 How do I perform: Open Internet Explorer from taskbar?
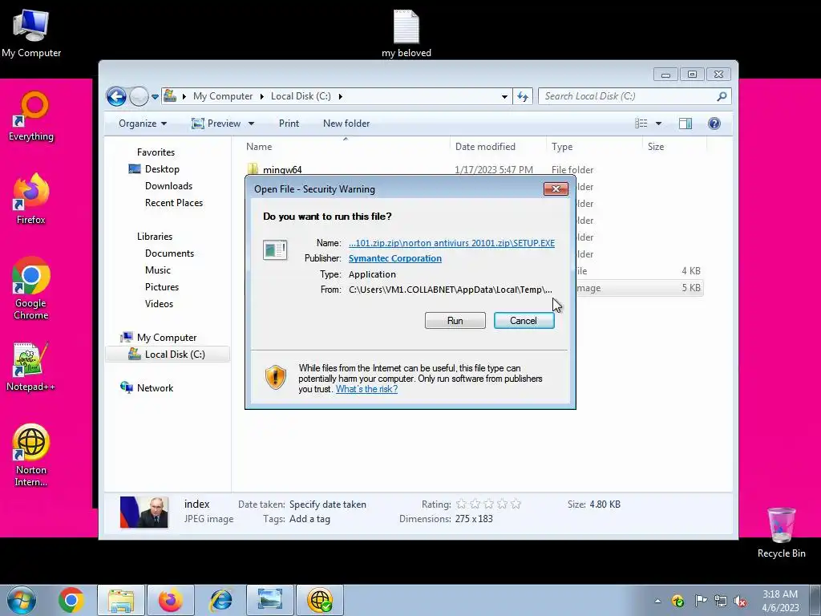[x=221, y=600]
